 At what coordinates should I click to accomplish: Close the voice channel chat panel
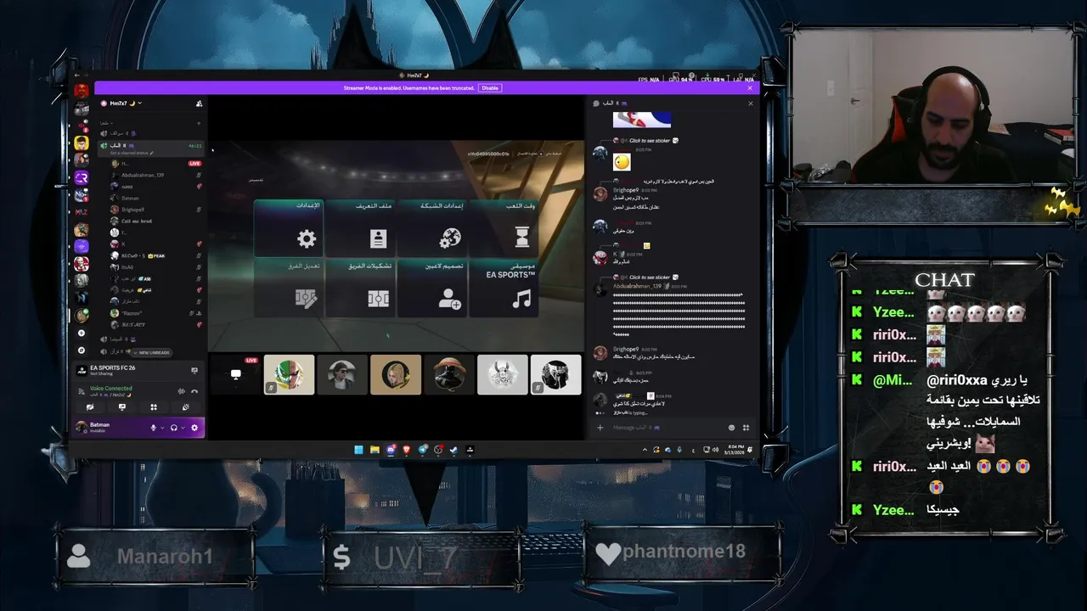(x=750, y=104)
